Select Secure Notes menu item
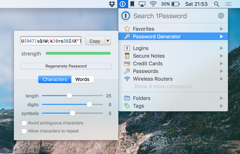Screen dimensions: 240x154 pyautogui.click(x=173, y=56)
